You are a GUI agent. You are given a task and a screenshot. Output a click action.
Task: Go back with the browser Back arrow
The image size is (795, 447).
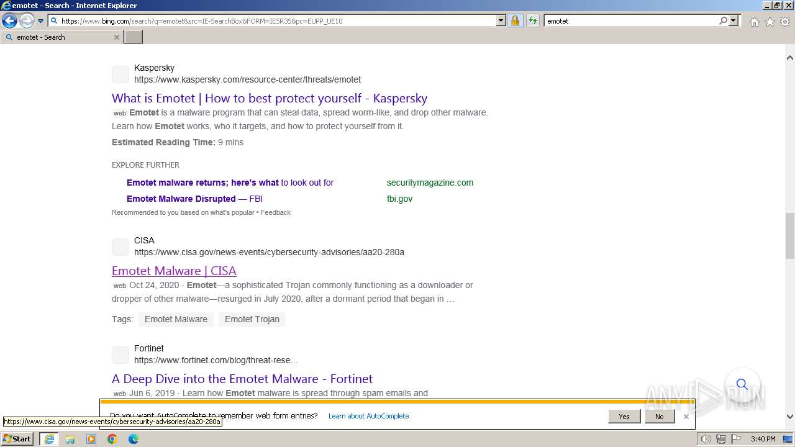click(x=9, y=20)
